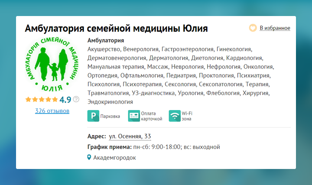Image resolution: width=312 pixels, height=185 pixels.
Task: Click the Оплата карточкой card icon
Action: click(x=134, y=116)
